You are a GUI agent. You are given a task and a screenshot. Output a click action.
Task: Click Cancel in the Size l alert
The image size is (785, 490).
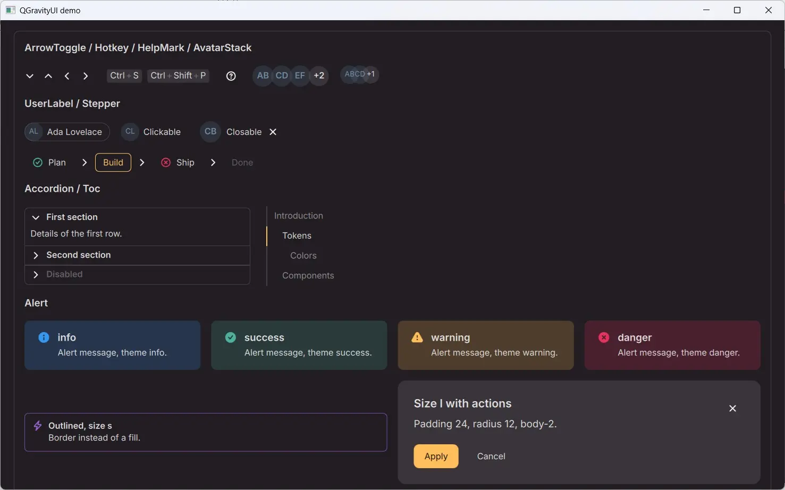pos(491,457)
